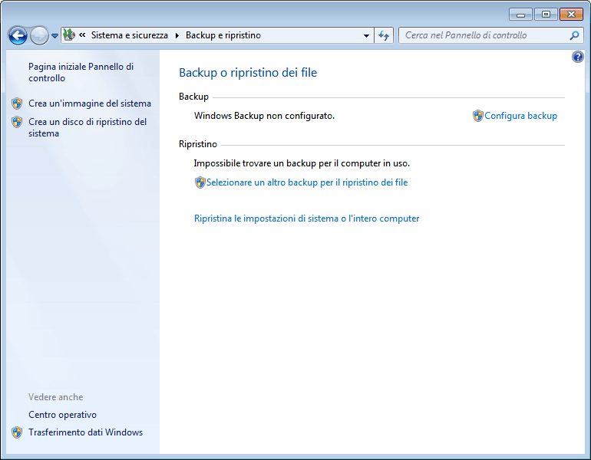Click the Ripristino section heading
Screen dimensions: 591x460
(x=198, y=144)
